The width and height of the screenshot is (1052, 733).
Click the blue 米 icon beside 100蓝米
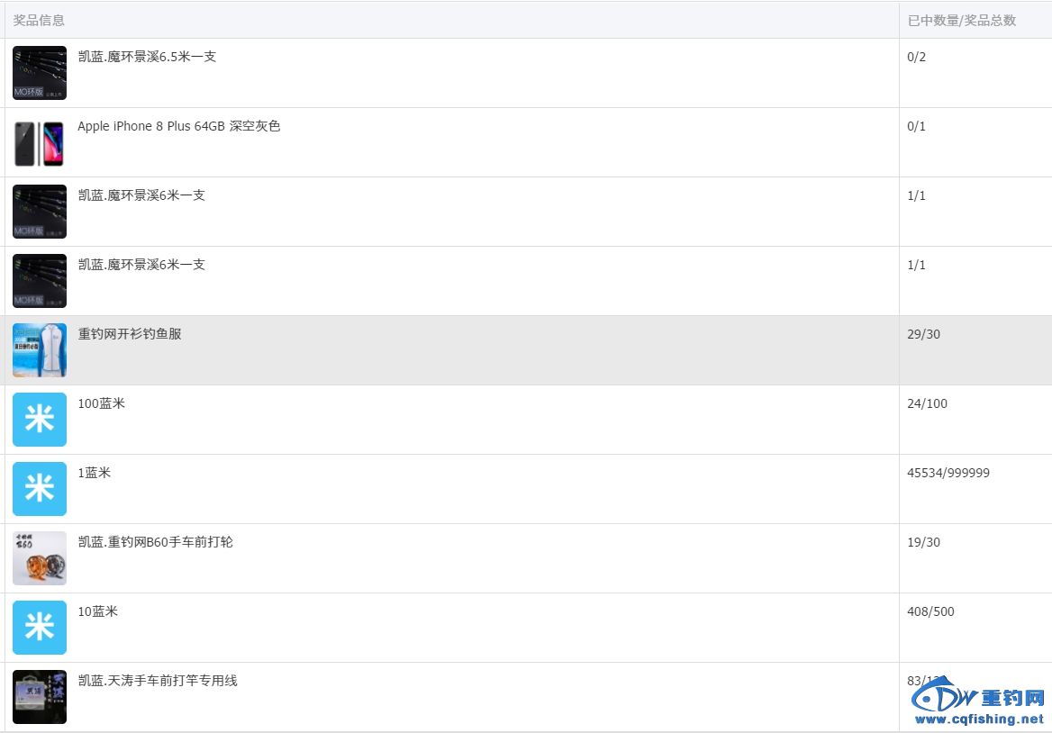click(39, 420)
